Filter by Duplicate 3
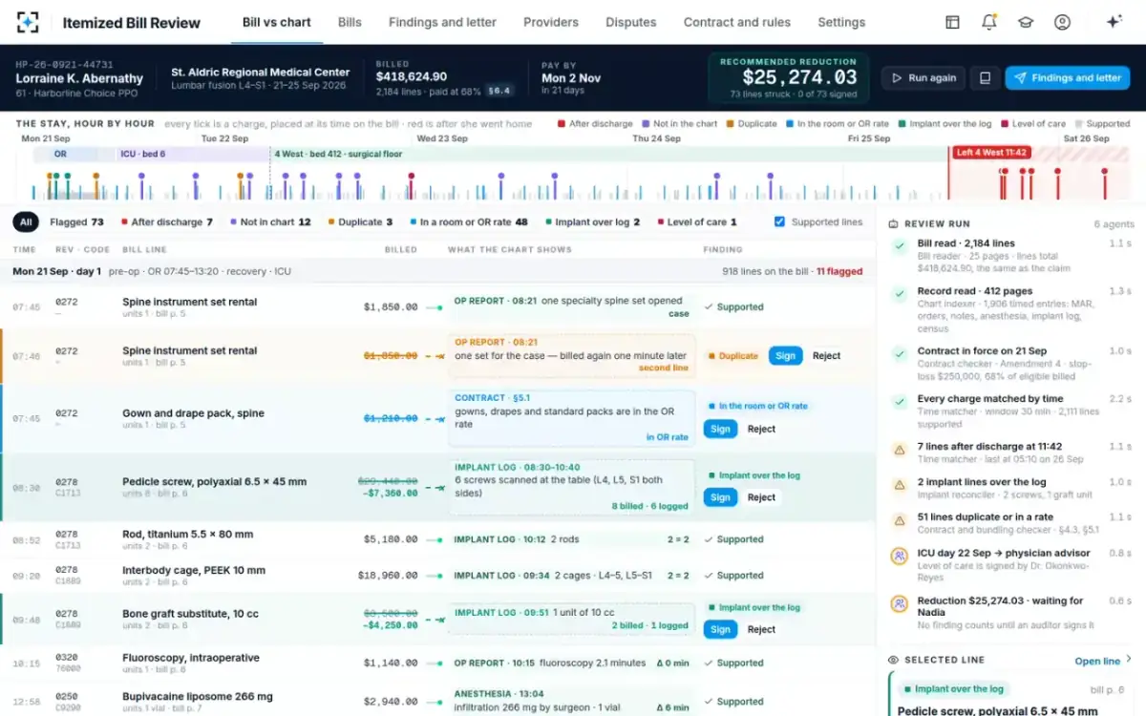This screenshot has height=716, width=1146. point(360,222)
